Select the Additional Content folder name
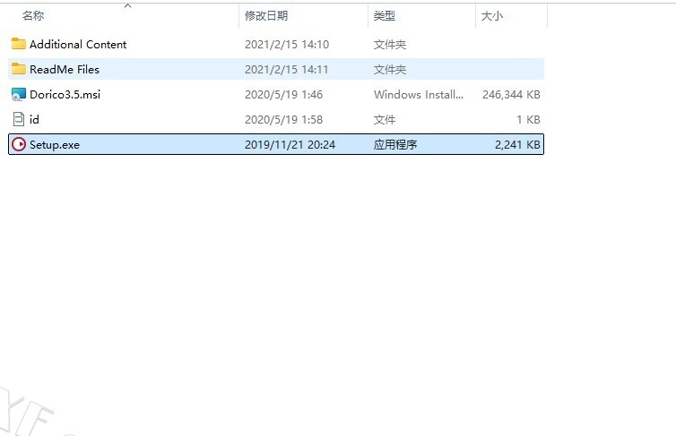The height and width of the screenshot is (436, 676). 78,44
